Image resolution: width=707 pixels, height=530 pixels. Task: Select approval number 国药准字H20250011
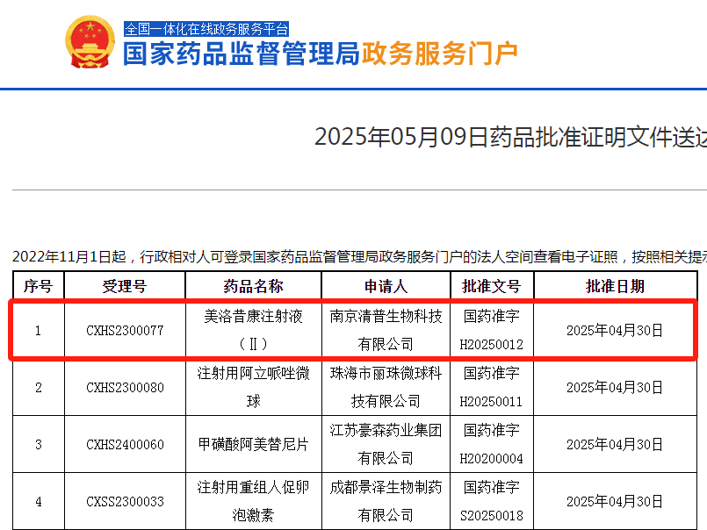492,388
